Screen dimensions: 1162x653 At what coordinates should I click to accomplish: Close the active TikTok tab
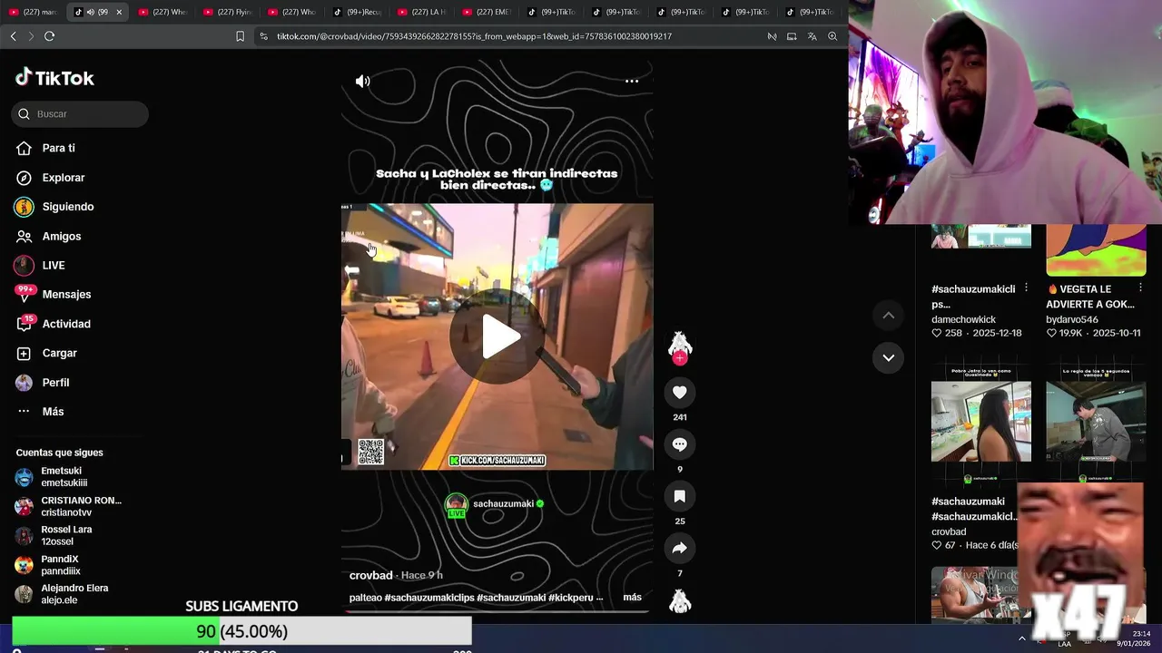119,12
